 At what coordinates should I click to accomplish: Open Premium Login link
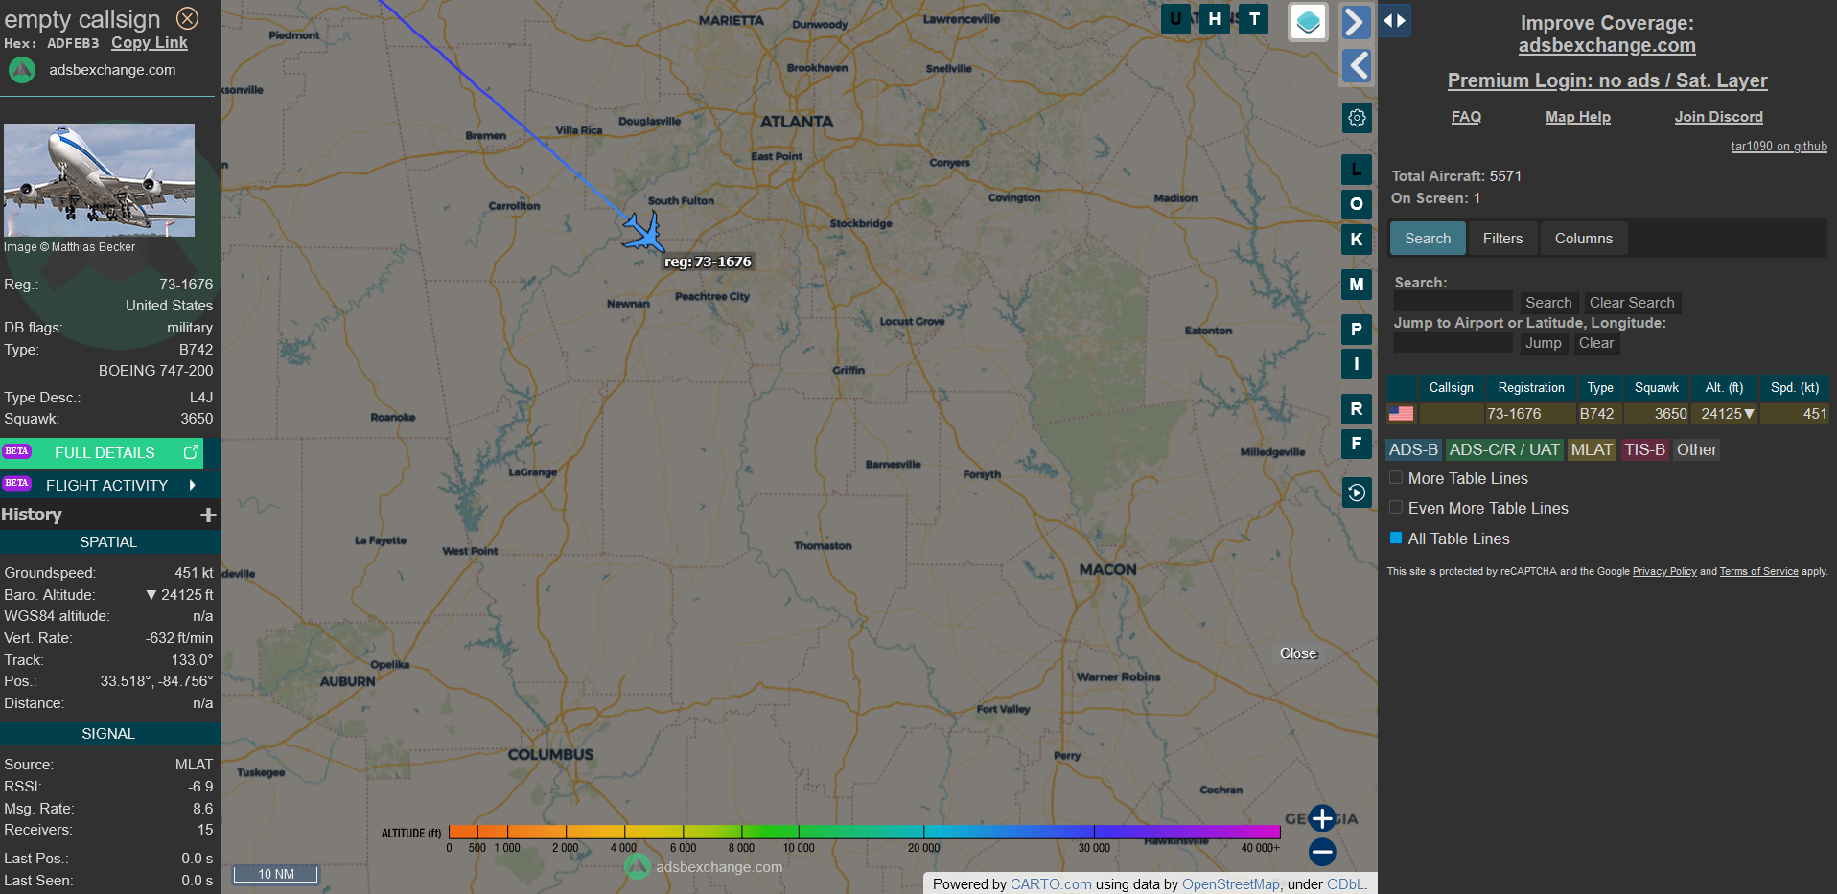point(1607,80)
